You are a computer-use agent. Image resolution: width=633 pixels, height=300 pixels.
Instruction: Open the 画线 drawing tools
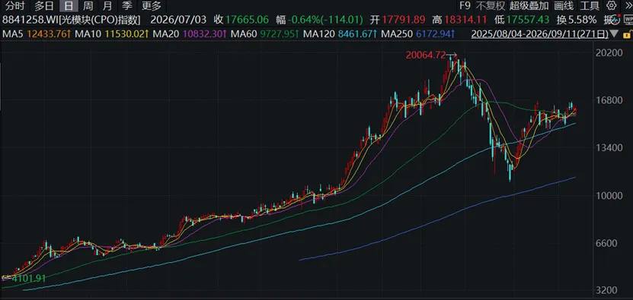564,5
